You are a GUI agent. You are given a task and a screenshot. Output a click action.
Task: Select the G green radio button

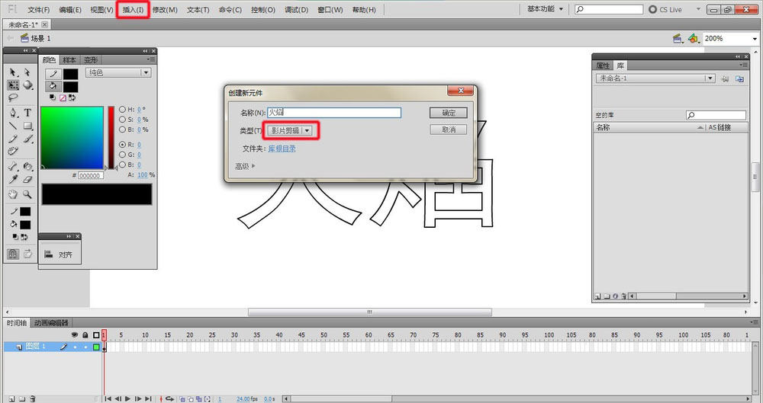click(122, 154)
